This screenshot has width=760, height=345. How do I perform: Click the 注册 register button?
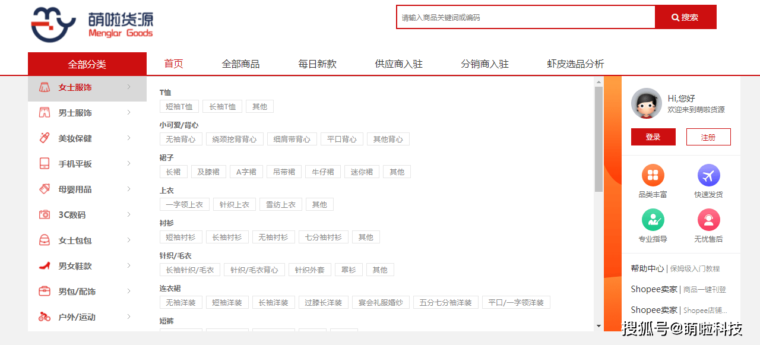pyautogui.click(x=708, y=137)
